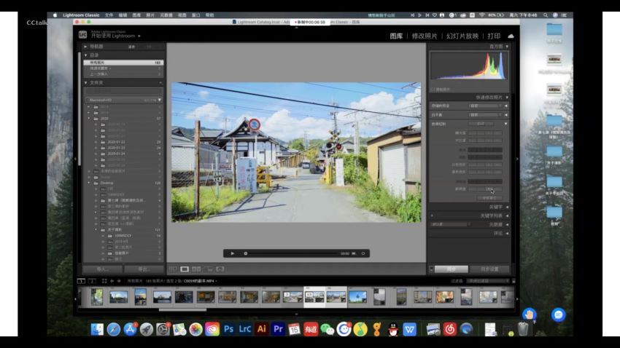This screenshot has width=620, height=348.
Task: Play the video with the playback button
Action: click(233, 253)
